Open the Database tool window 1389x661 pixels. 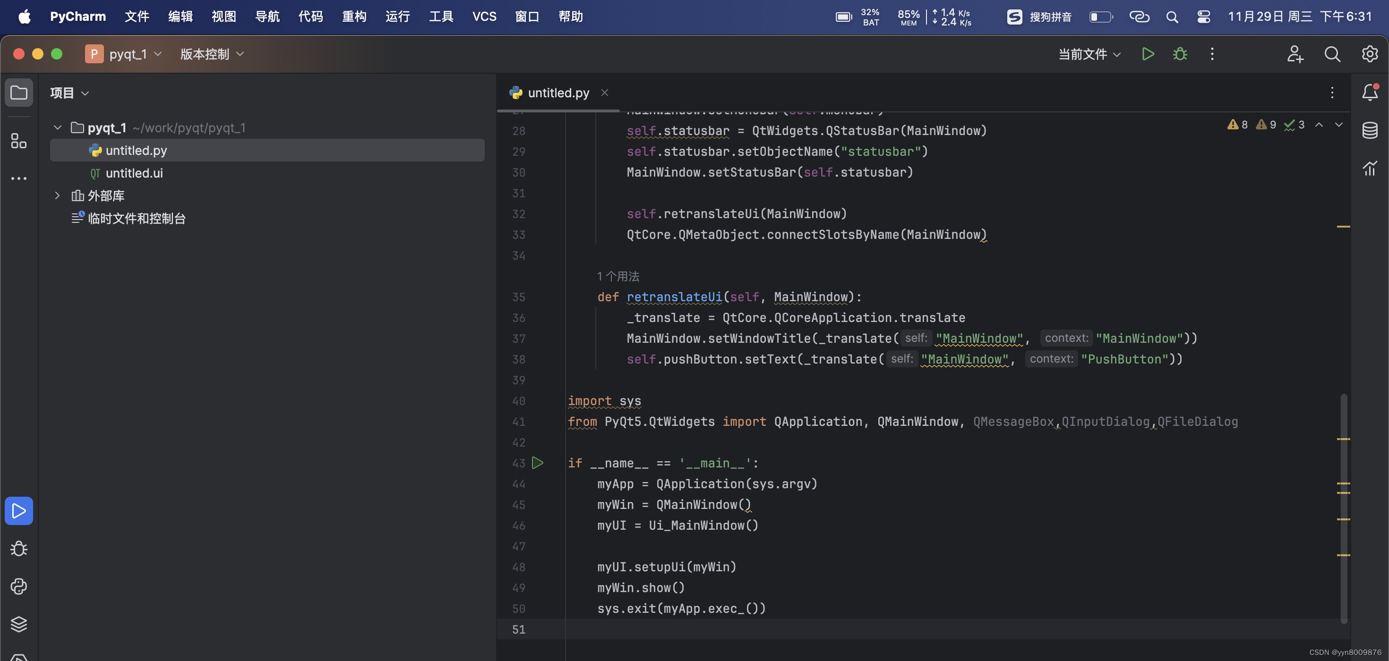[1370, 130]
